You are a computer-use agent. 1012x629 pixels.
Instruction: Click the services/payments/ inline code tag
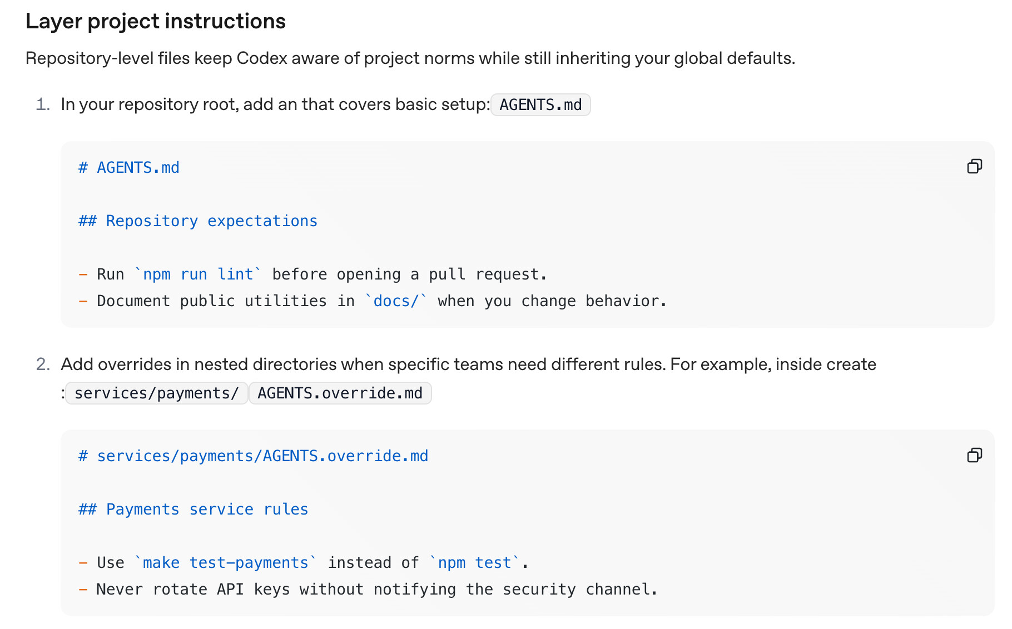pyautogui.click(x=157, y=393)
